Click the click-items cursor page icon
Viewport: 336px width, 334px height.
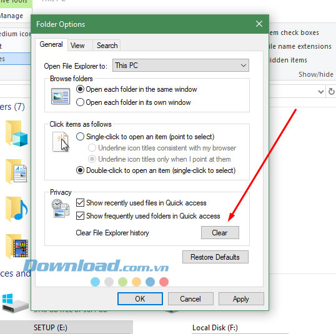(x=61, y=142)
